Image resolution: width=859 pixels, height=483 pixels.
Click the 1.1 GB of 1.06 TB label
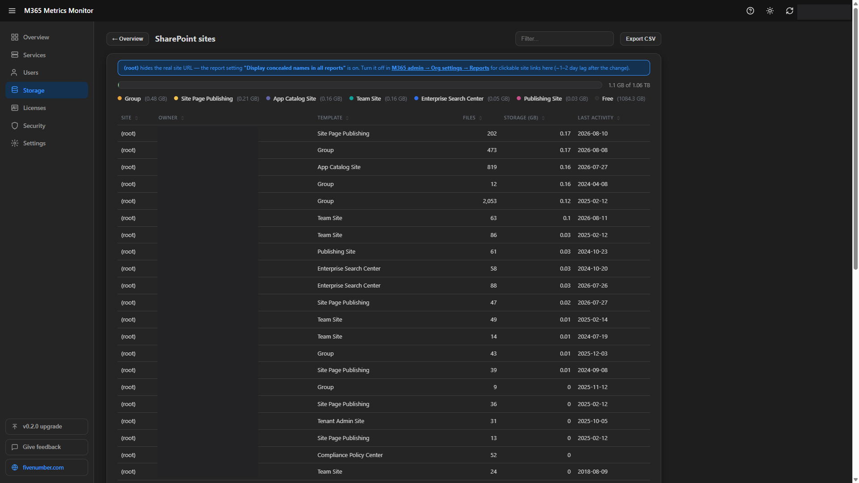(x=629, y=85)
